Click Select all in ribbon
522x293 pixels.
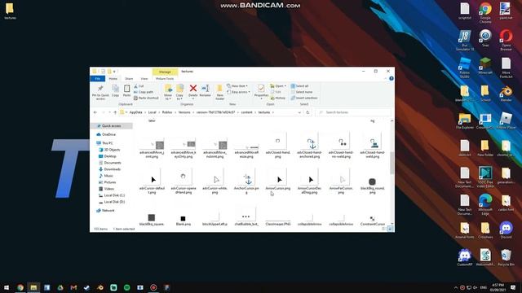tap(299, 86)
